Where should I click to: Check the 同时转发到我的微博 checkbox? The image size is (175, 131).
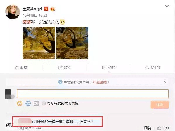pos(44,103)
